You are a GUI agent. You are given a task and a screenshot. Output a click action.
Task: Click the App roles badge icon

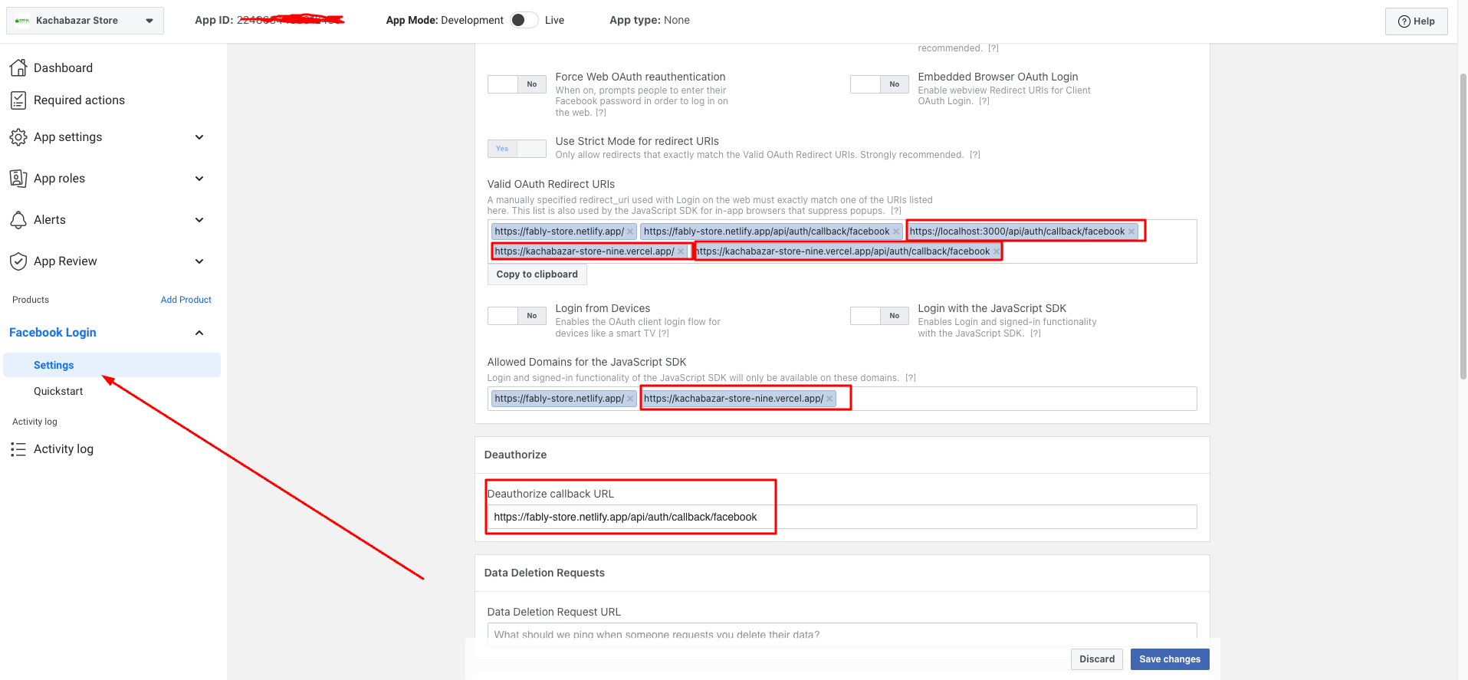click(x=18, y=179)
